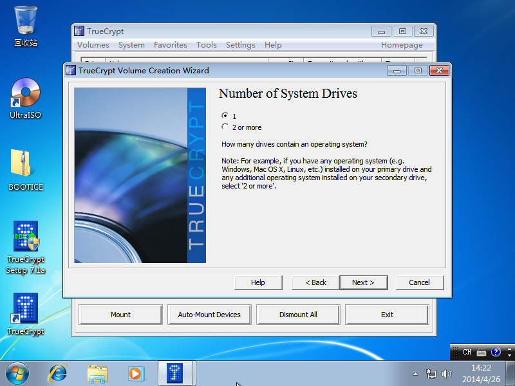Click Auto-Mount Devices button
The width and height of the screenshot is (515, 386).
pyautogui.click(x=209, y=315)
